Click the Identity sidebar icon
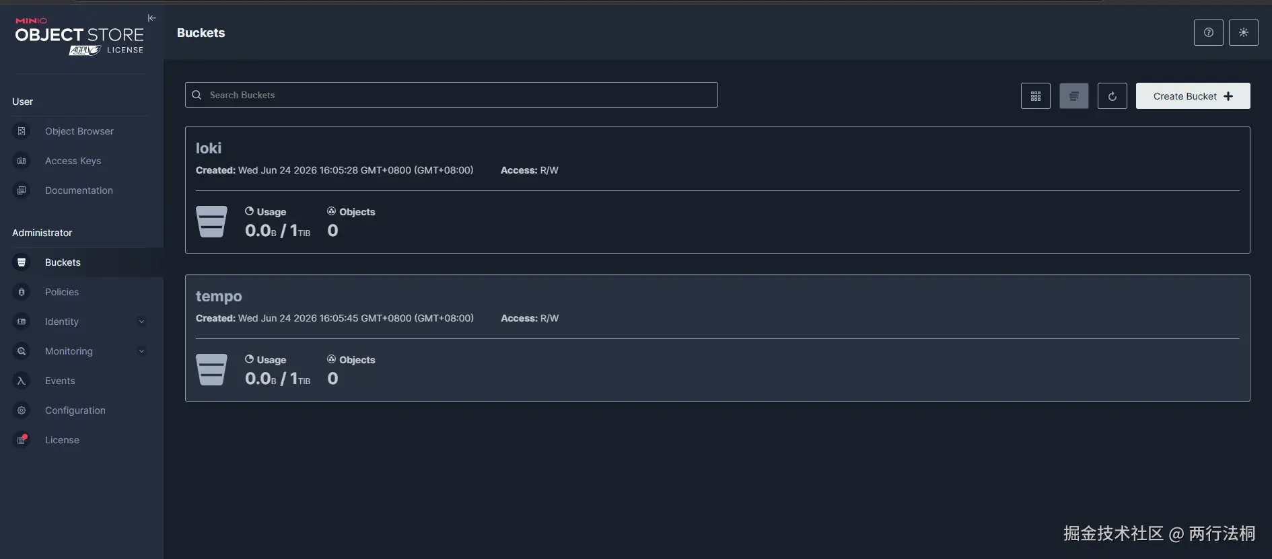Screen dimensions: 1272x559 [22, 322]
